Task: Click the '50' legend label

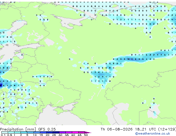Action: (x=86, y=135)
